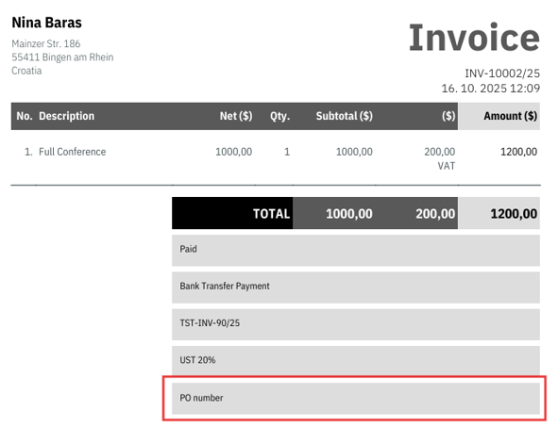
Task: Click the Net ($) column header
Action: pyautogui.click(x=236, y=116)
